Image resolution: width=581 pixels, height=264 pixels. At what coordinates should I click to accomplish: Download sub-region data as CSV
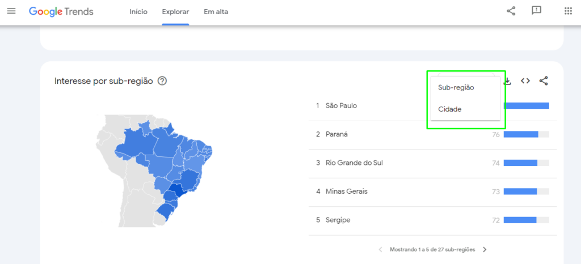pos(508,81)
